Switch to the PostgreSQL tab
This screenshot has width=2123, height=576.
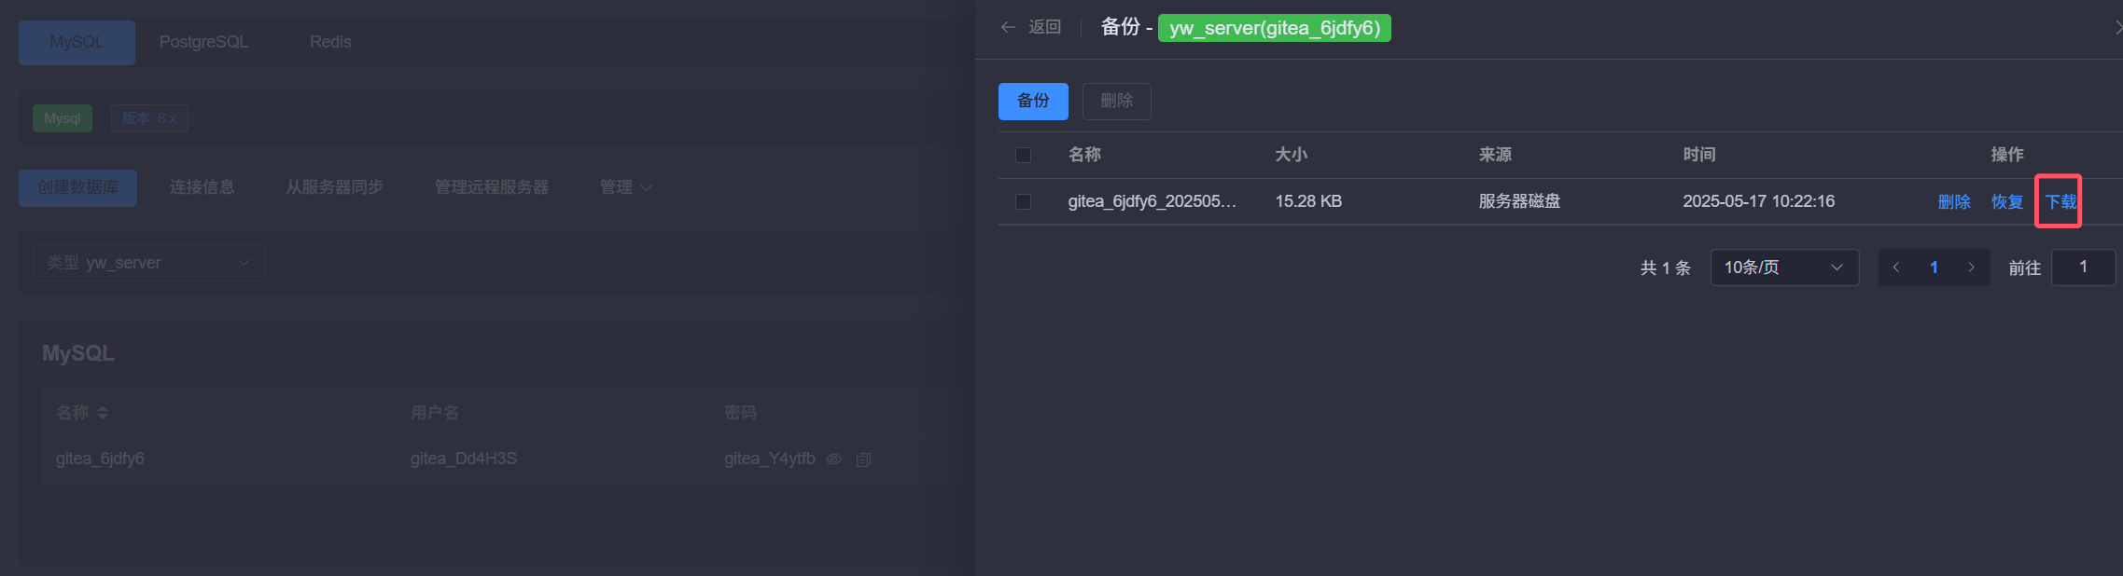click(203, 42)
